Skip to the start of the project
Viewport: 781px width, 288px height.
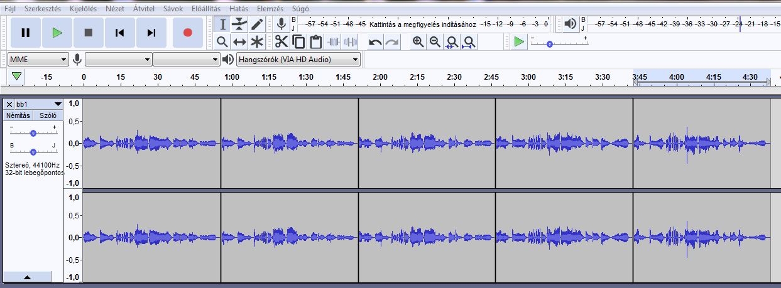click(120, 33)
